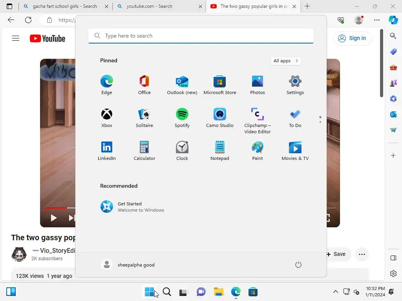Open Edge tab actions menu
402x301 pixels.
(9, 6)
